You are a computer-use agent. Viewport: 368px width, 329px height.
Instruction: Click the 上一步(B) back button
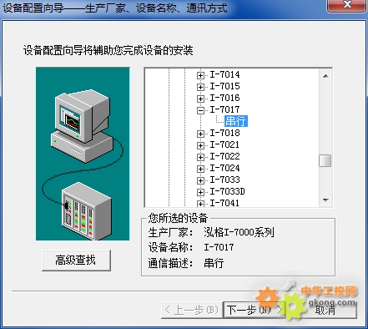coord(192,310)
